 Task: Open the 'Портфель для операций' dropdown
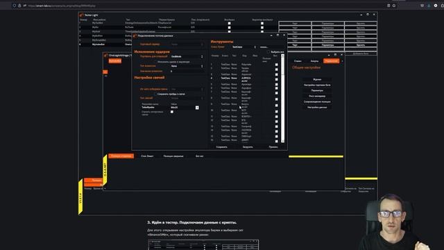pos(187,57)
